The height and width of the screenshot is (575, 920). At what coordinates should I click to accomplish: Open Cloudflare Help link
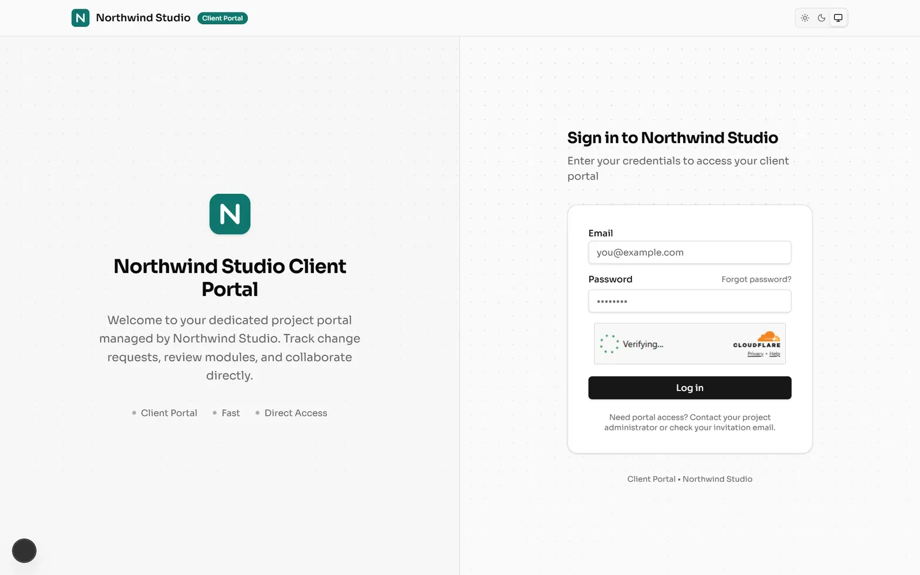tap(775, 354)
